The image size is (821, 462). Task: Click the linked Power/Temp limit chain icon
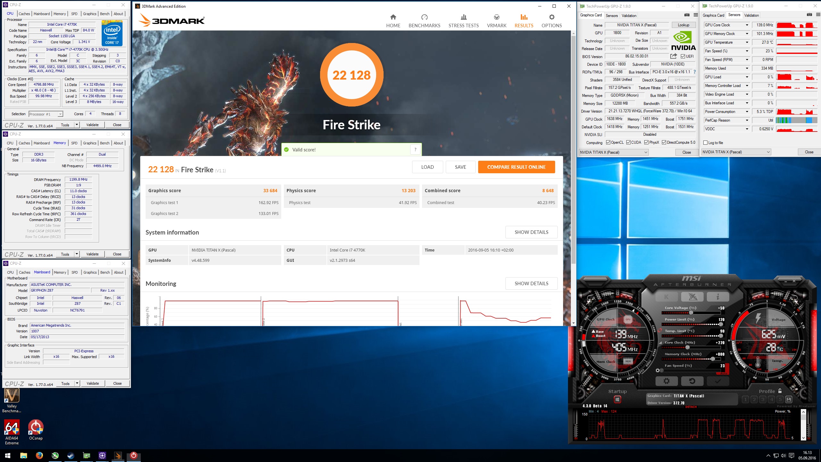pyautogui.click(x=660, y=330)
